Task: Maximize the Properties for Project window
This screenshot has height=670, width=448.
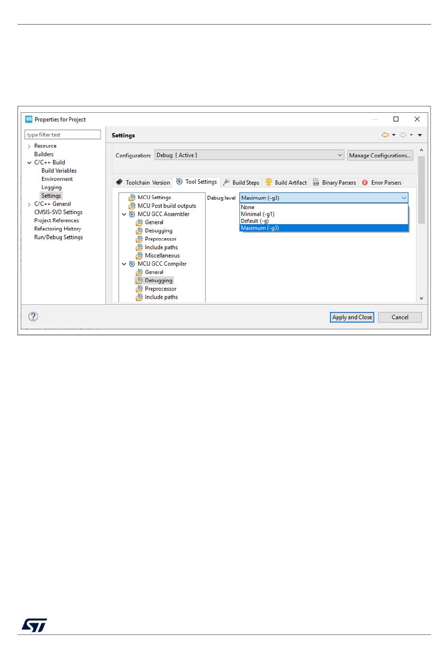Action: tap(396, 119)
